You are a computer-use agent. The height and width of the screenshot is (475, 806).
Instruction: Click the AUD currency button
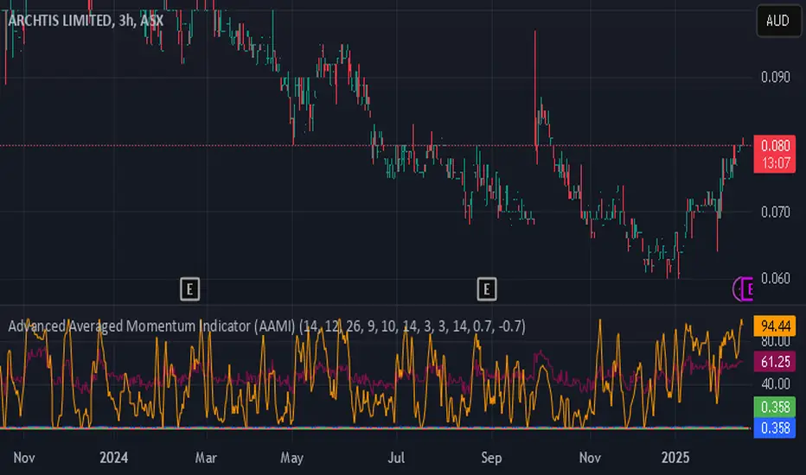[x=777, y=21]
